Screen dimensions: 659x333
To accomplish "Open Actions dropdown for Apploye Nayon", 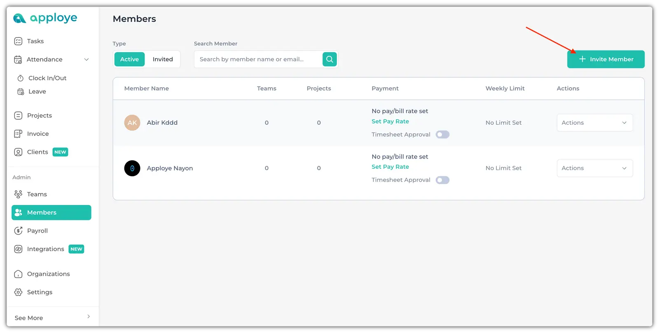I will point(594,168).
